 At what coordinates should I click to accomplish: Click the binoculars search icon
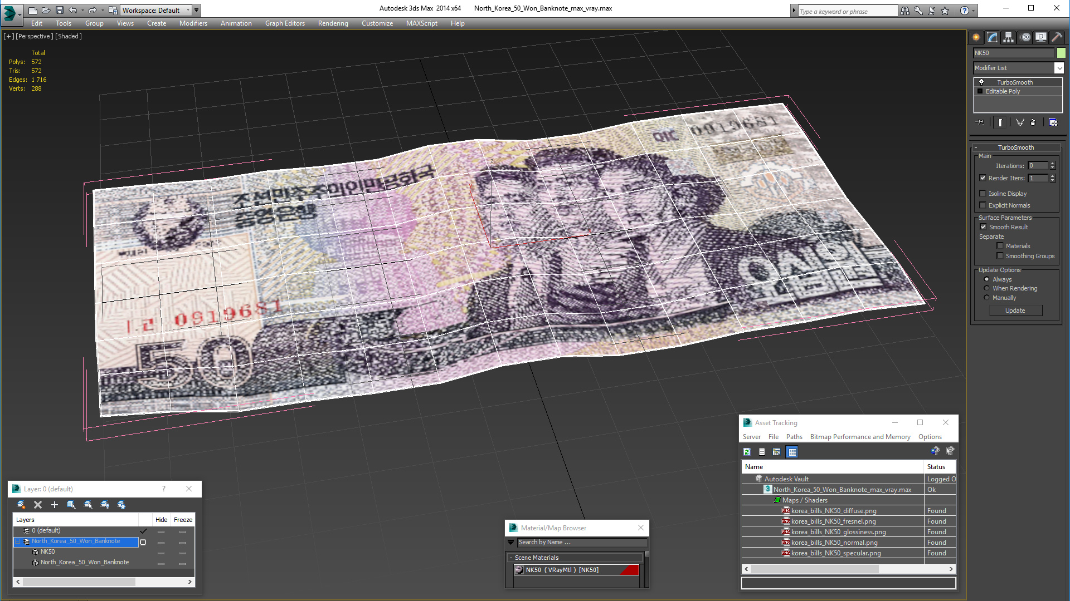point(904,11)
